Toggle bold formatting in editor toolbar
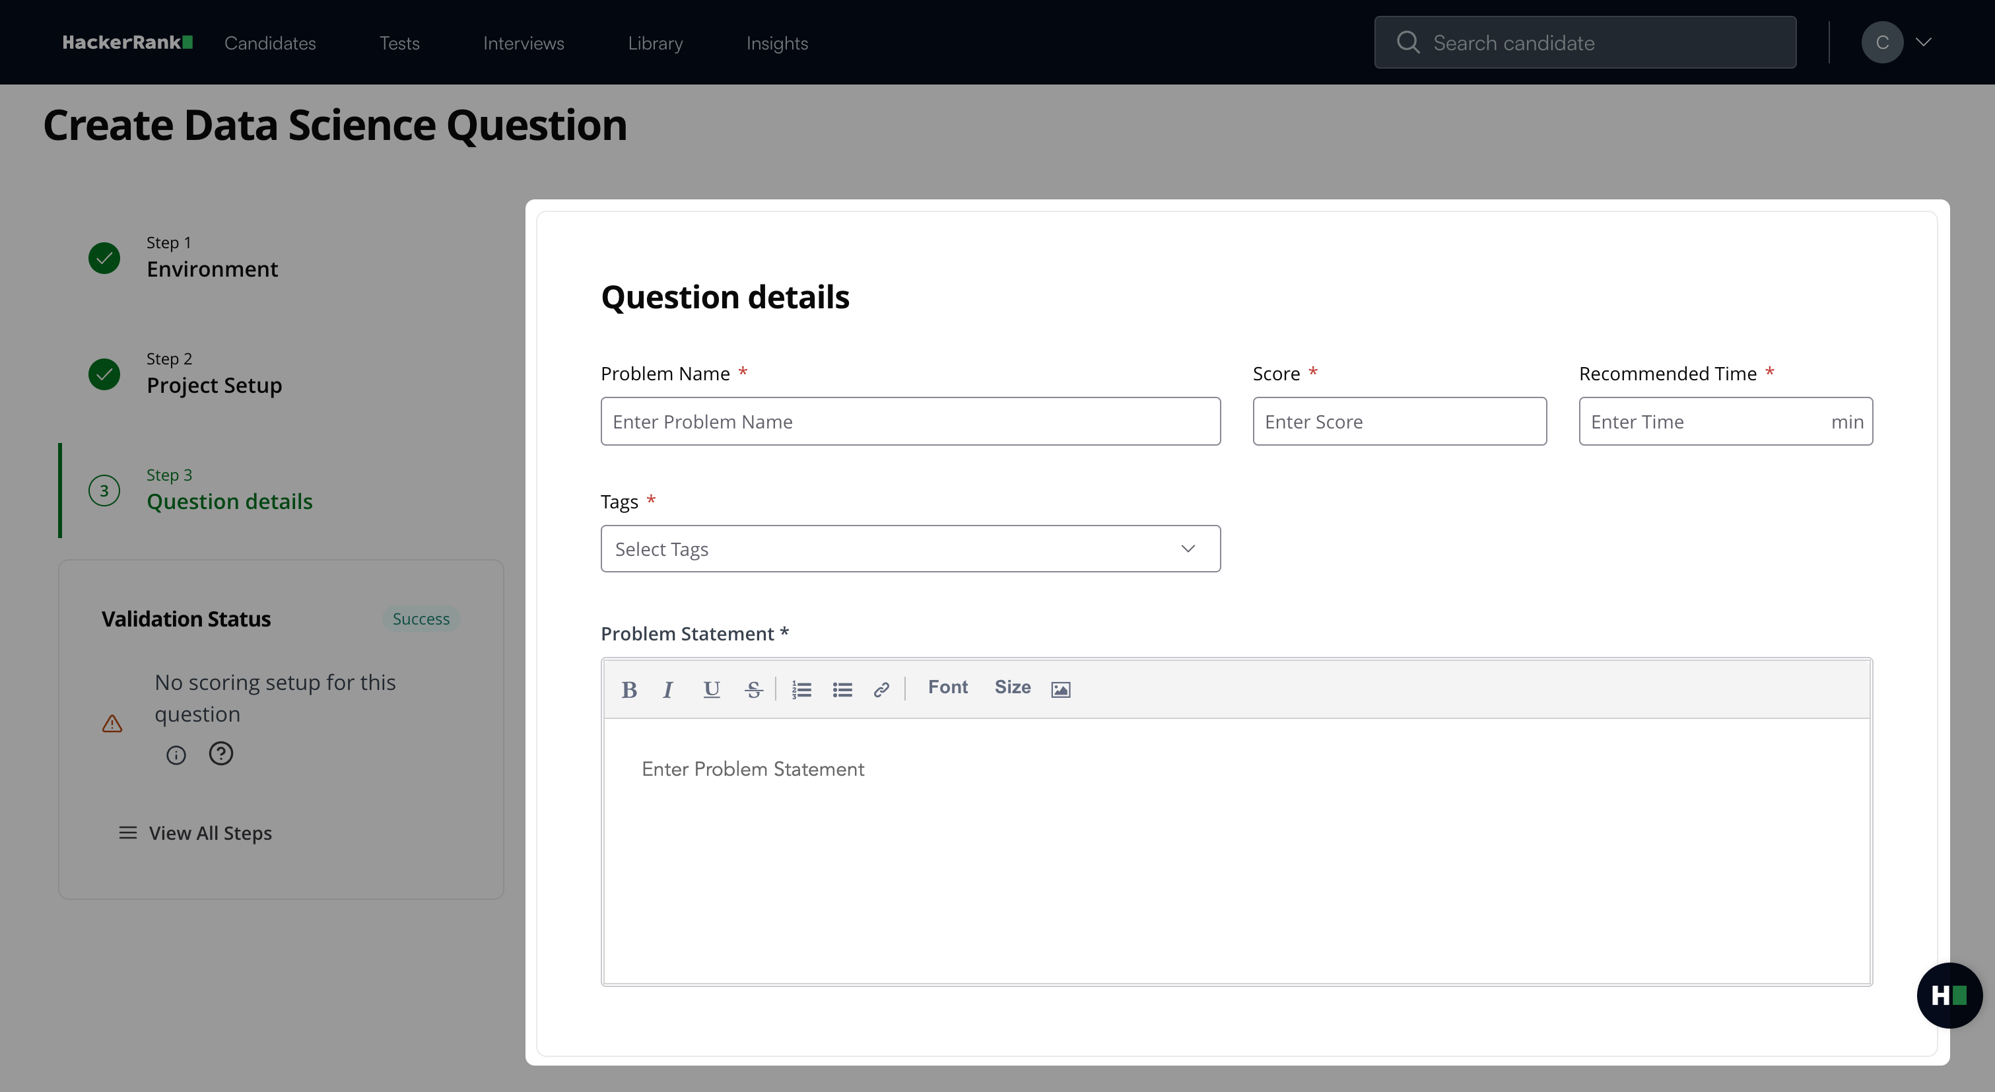The width and height of the screenshot is (1995, 1092). [629, 689]
